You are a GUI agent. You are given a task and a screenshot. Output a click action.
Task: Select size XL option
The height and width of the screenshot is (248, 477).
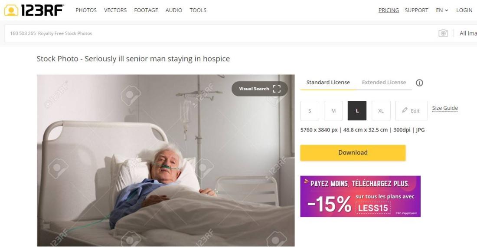(x=381, y=111)
